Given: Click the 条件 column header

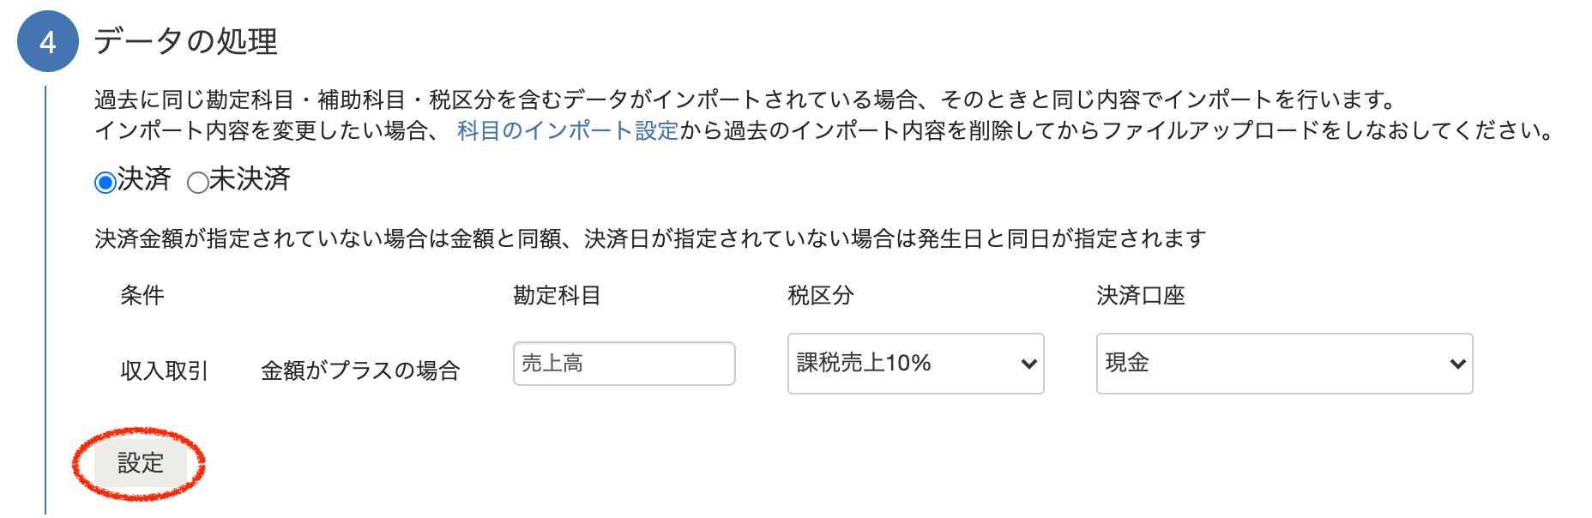Looking at the screenshot, I should [x=142, y=296].
